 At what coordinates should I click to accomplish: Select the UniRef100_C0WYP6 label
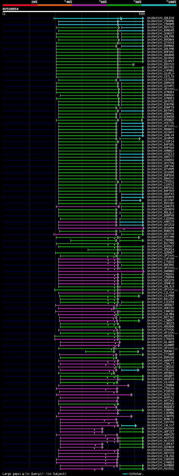161,416
